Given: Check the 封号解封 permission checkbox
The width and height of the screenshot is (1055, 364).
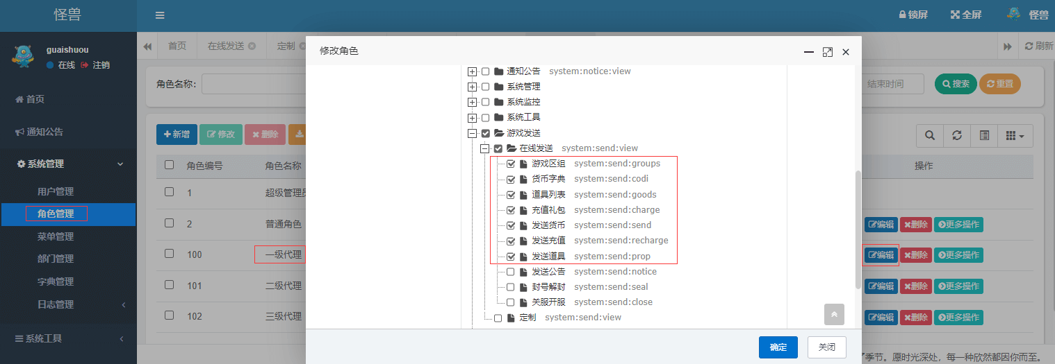Looking at the screenshot, I should pyautogui.click(x=511, y=287).
